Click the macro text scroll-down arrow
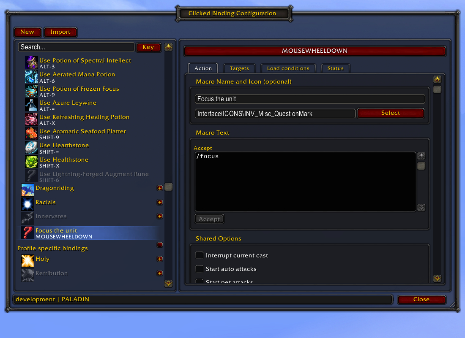 click(x=421, y=208)
